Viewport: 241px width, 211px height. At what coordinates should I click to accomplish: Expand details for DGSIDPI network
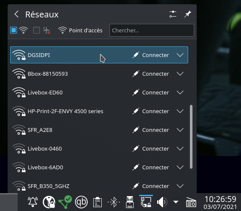pos(180,55)
